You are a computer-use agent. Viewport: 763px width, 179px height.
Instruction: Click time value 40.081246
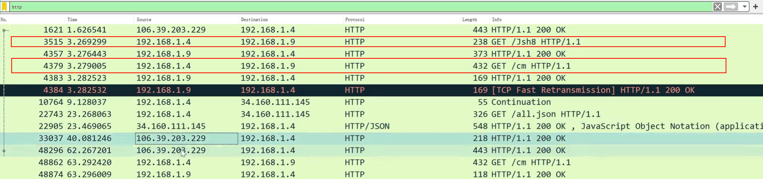[89, 138]
